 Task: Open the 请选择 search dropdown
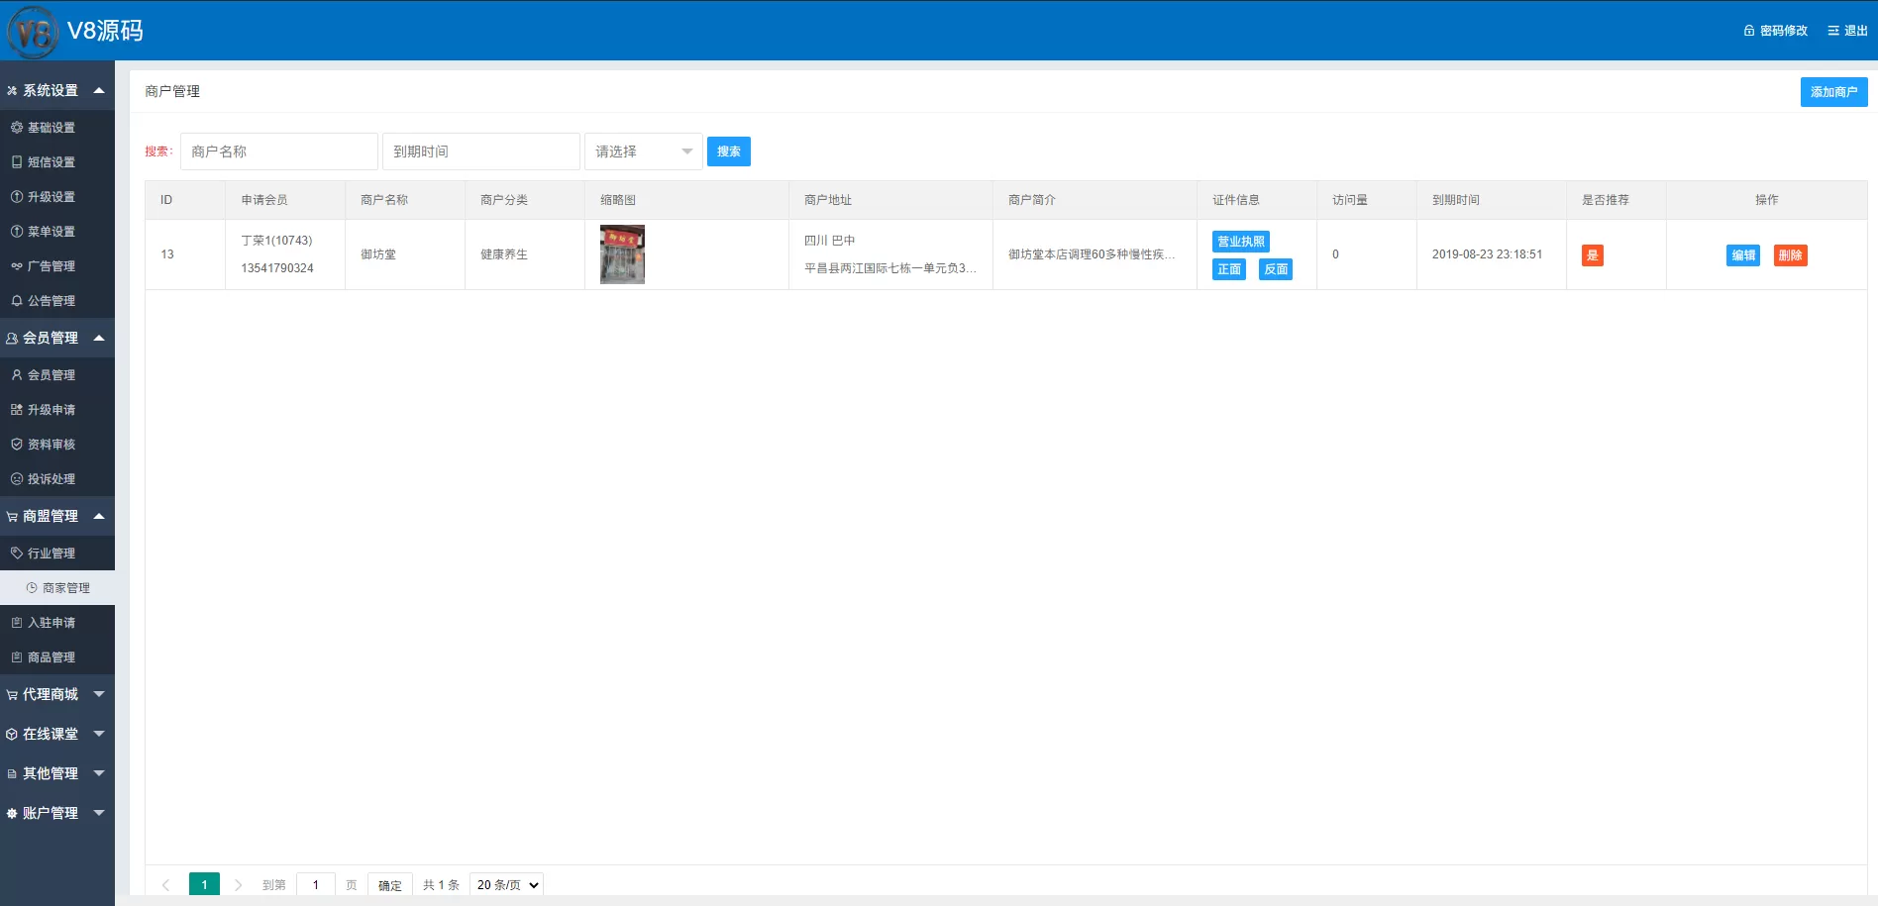point(643,151)
